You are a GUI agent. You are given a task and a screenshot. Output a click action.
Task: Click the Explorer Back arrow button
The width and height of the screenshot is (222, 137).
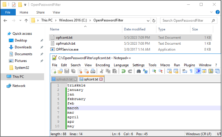pyautogui.click(x=5, y=21)
